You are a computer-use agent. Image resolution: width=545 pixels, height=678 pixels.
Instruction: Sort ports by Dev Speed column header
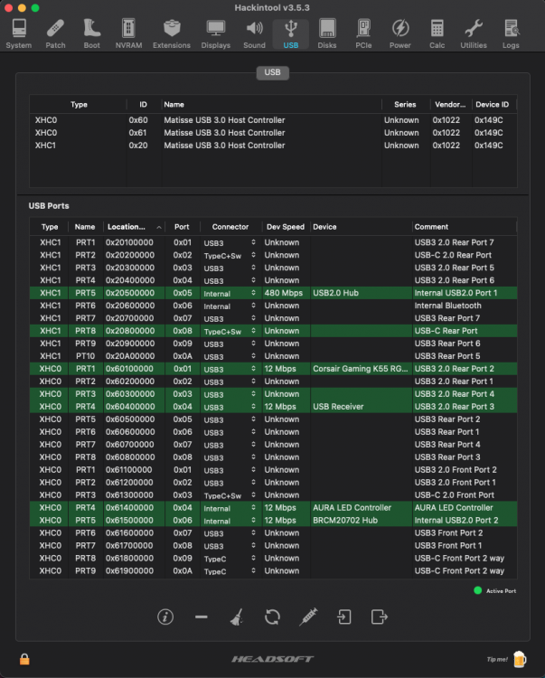pyautogui.click(x=286, y=227)
